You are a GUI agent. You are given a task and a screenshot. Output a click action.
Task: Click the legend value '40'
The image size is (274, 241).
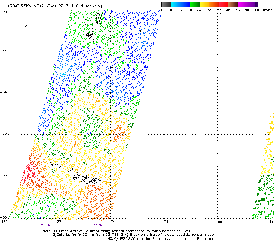(x=238, y=10)
